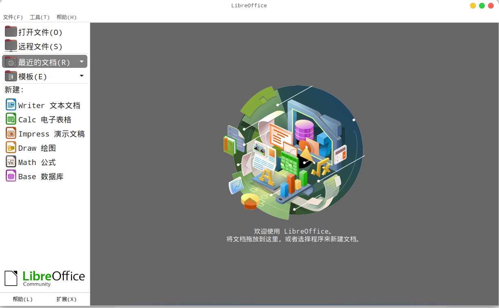
Task: Create a new Writer 文本文档
Action: coord(45,105)
